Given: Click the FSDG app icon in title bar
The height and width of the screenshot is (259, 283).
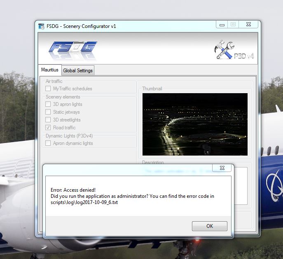Looking at the screenshot, I should (x=41, y=26).
